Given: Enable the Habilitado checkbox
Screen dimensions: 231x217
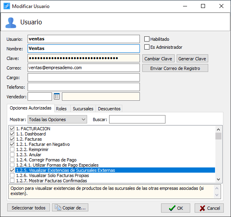Looking at the screenshot, I should (147, 39).
